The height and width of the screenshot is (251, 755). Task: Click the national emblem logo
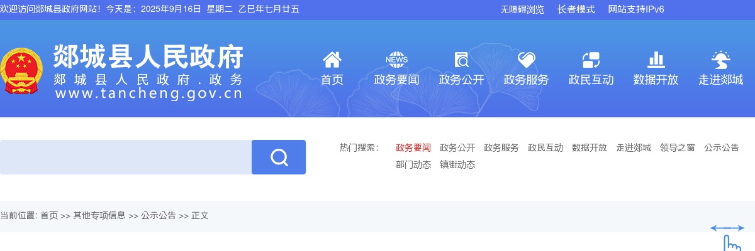click(21, 72)
